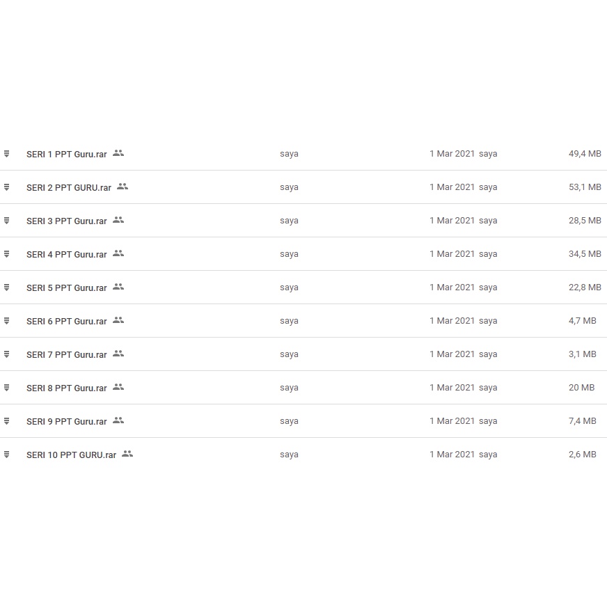Click the SERI 6 PPT Guru.rar file name
The image size is (607, 607).
tap(67, 321)
